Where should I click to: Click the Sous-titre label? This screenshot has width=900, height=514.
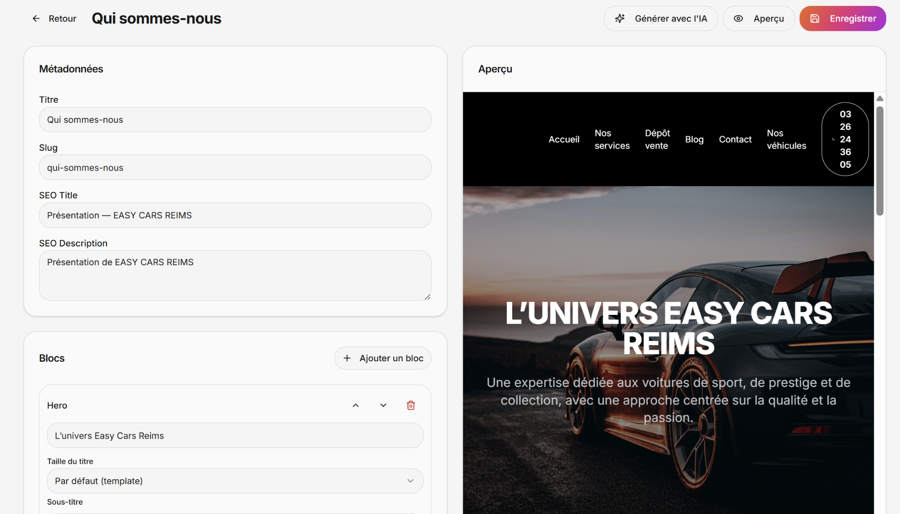click(65, 502)
